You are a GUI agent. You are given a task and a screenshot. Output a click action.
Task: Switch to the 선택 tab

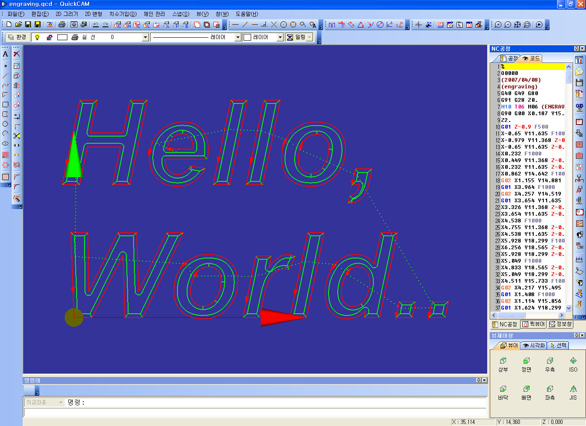point(558,345)
